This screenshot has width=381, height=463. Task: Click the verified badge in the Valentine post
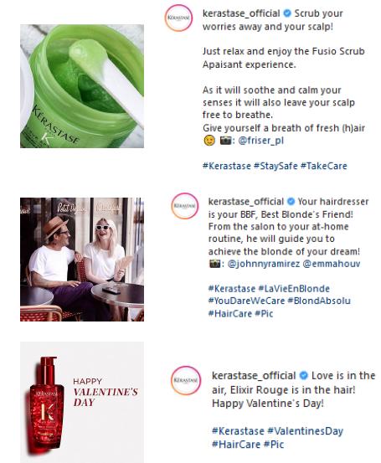(x=304, y=376)
